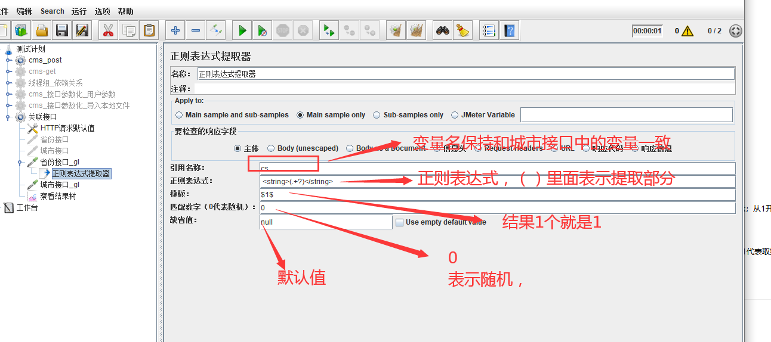Open Help with the question mark icon
This screenshot has width=771, height=342.
pyautogui.click(x=509, y=30)
